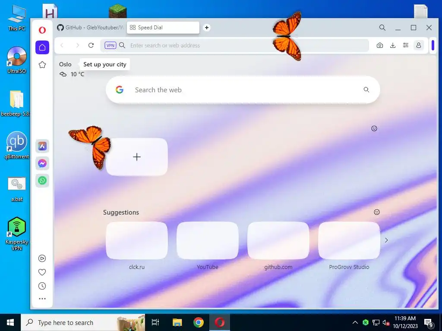Go forward to the next page
The image size is (442, 331).
click(78, 45)
